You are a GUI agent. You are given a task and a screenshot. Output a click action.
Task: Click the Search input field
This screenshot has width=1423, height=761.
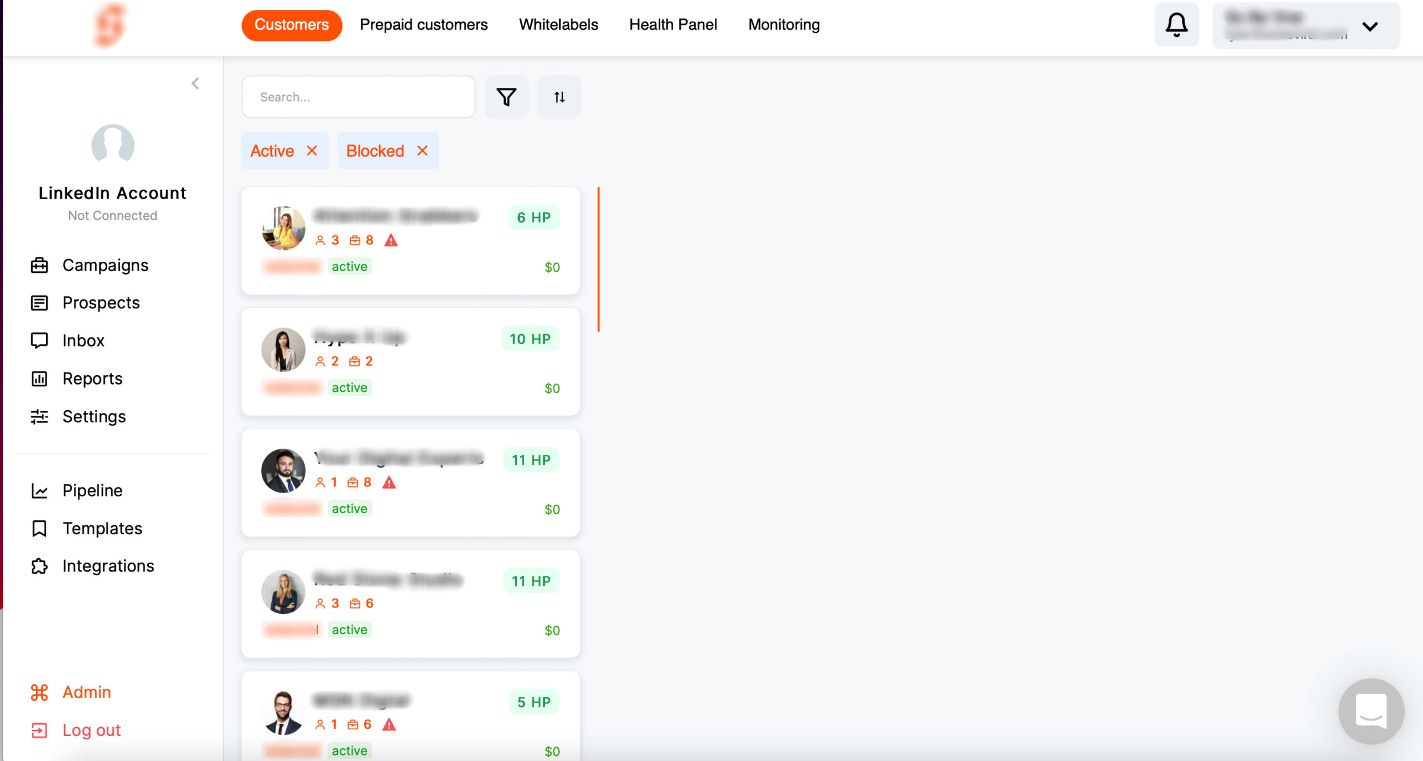(x=359, y=97)
